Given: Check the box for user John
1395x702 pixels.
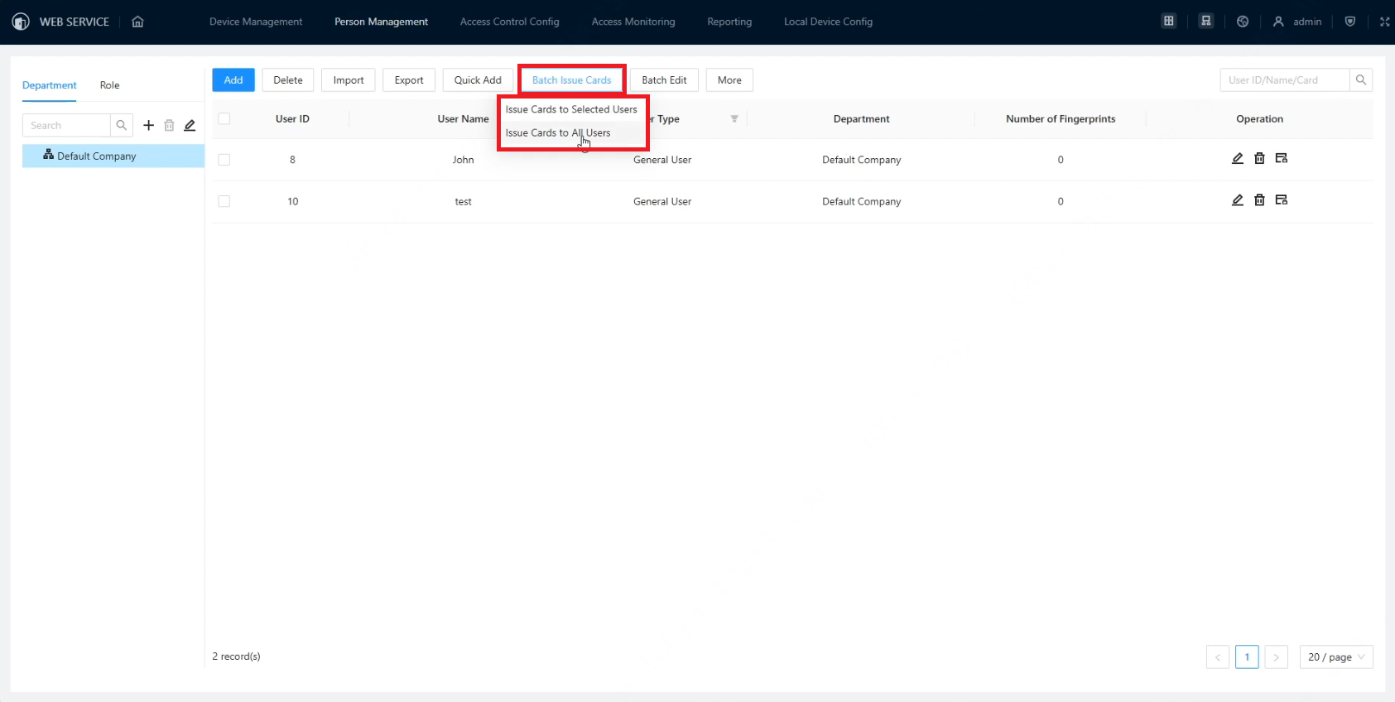Looking at the screenshot, I should [224, 160].
